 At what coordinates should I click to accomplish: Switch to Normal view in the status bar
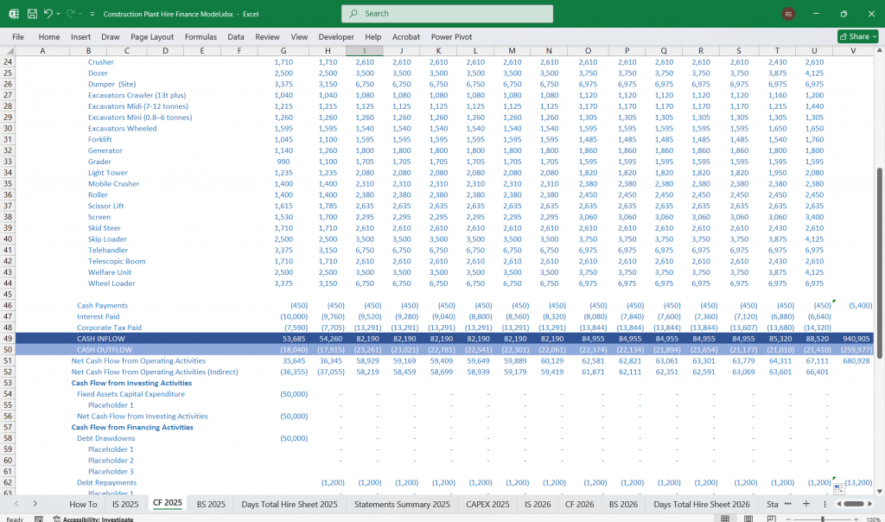coord(724,518)
